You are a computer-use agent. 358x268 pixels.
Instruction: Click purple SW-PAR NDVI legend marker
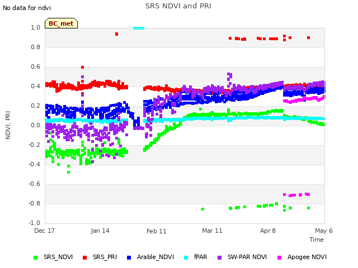tap(219, 257)
